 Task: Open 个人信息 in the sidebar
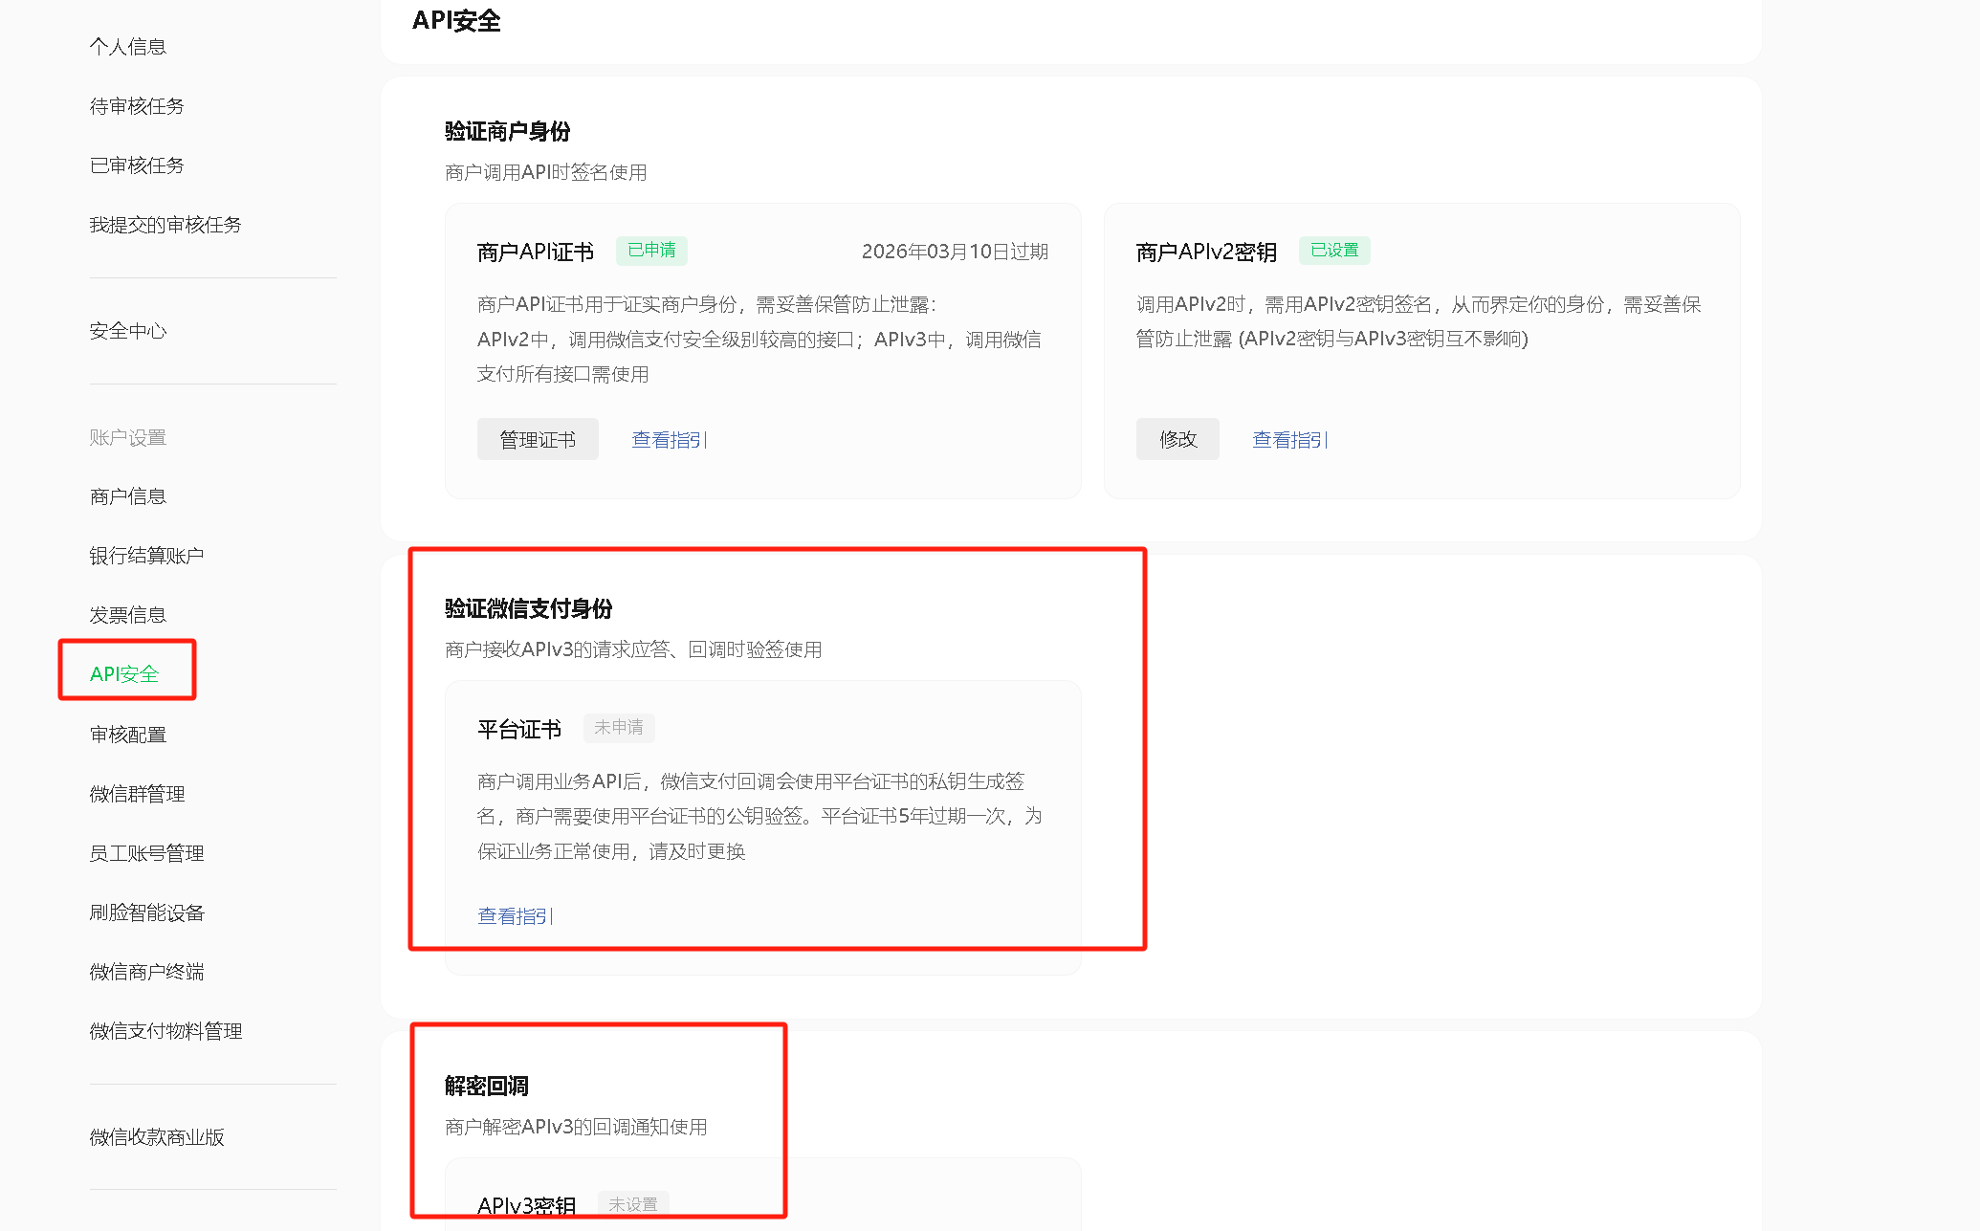pyautogui.click(x=127, y=46)
